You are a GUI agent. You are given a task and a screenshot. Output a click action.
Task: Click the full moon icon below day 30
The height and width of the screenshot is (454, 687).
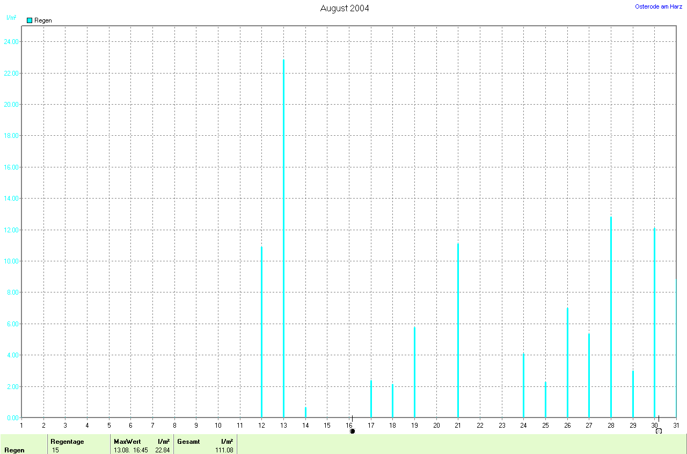659,431
